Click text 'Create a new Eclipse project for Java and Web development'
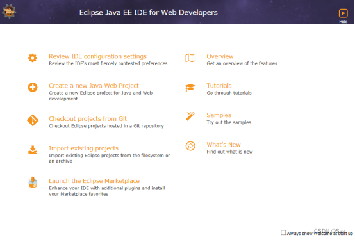The image size is (355, 240). [x=101, y=96]
